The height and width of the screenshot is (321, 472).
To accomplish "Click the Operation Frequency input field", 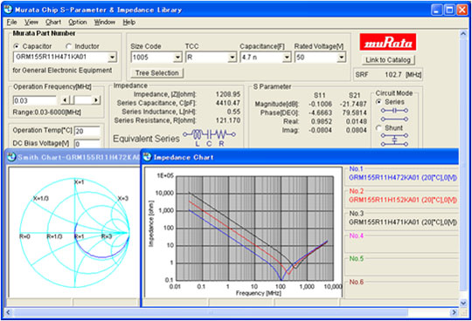I will 34,100.
